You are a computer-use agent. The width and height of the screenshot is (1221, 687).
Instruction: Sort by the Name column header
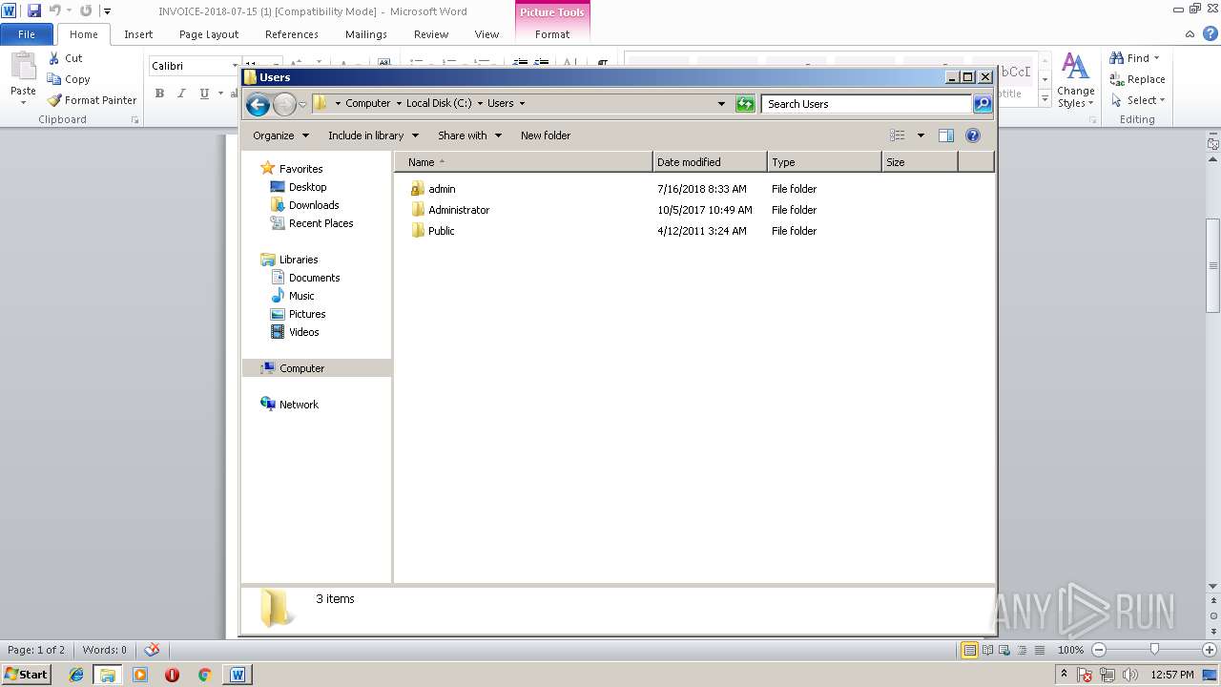tap(524, 162)
